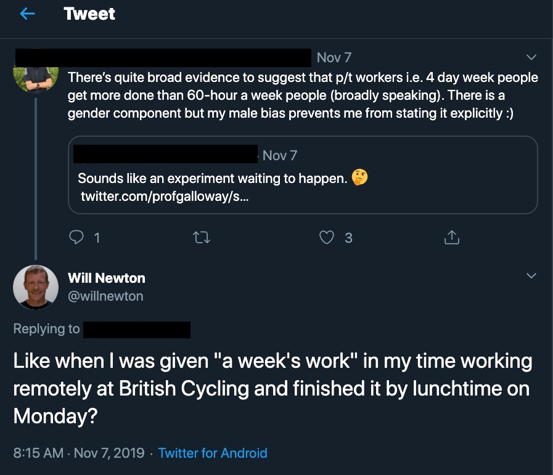
Task: Open the parent tweet author's avatar
Action: tap(36, 77)
